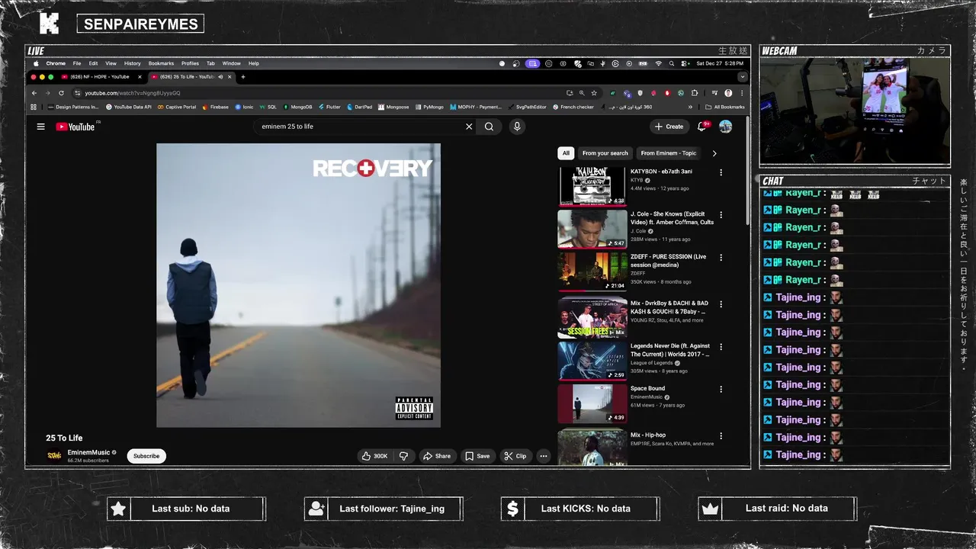Viewport: 976px width, 549px height.
Task: Open Design Patterns bookmark
Action: coord(73,107)
